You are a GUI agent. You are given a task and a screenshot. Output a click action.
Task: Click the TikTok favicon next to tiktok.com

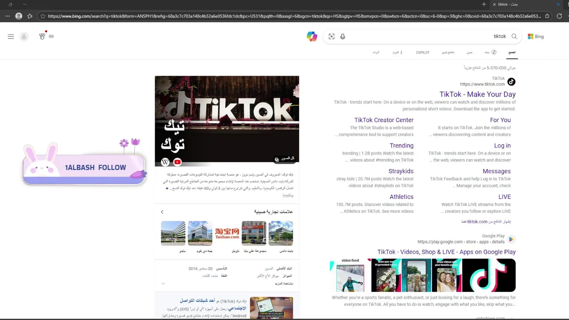[x=511, y=82]
